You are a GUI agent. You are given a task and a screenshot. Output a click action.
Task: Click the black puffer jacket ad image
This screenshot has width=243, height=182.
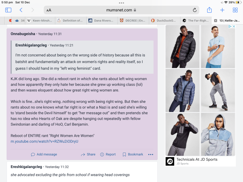click(x=182, y=46)
